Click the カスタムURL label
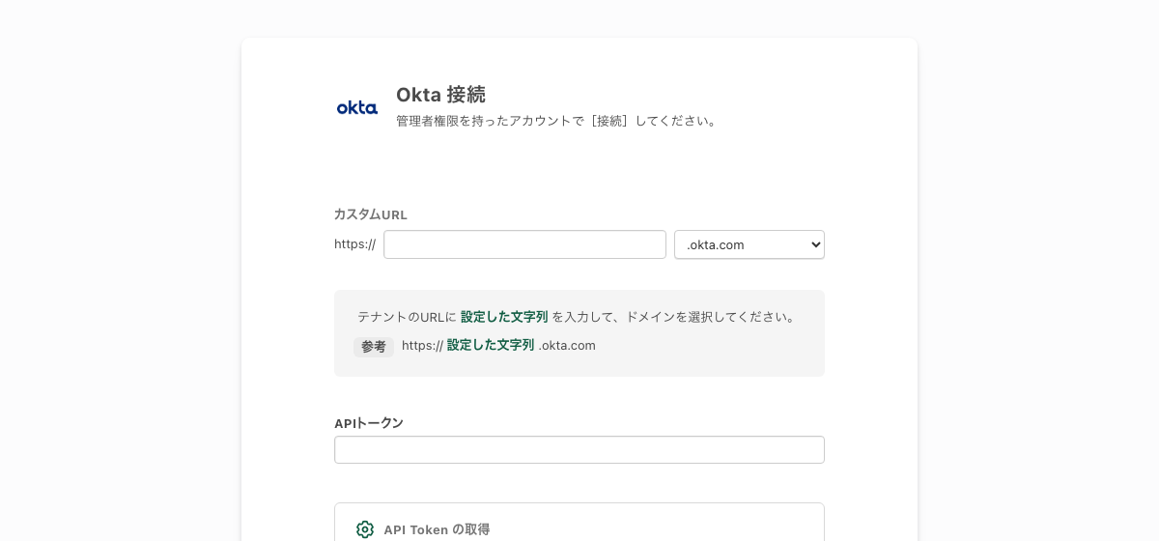The width and height of the screenshot is (1159, 541). [x=371, y=214]
